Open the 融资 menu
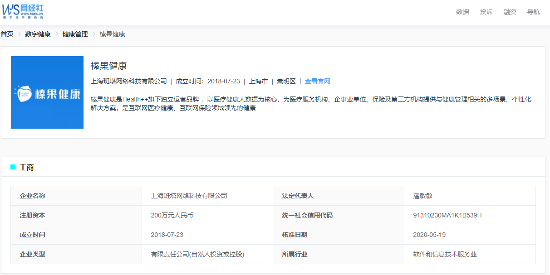 (x=510, y=12)
